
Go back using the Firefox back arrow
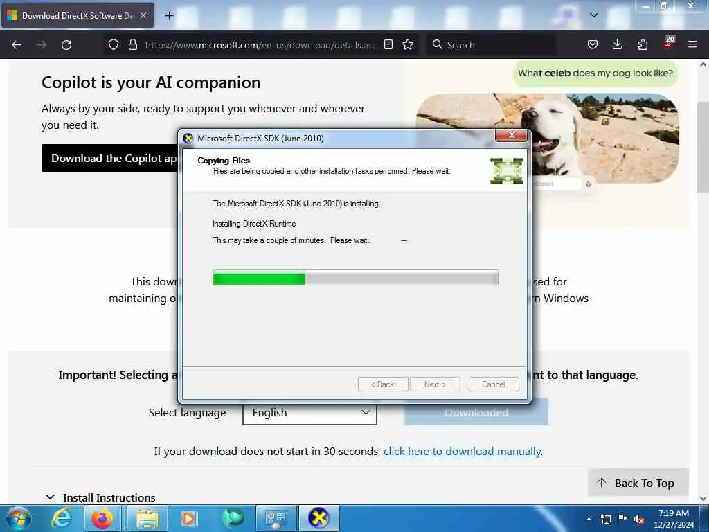coord(17,45)
